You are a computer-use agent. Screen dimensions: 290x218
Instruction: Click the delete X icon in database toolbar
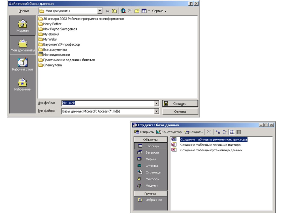point(209,132)
